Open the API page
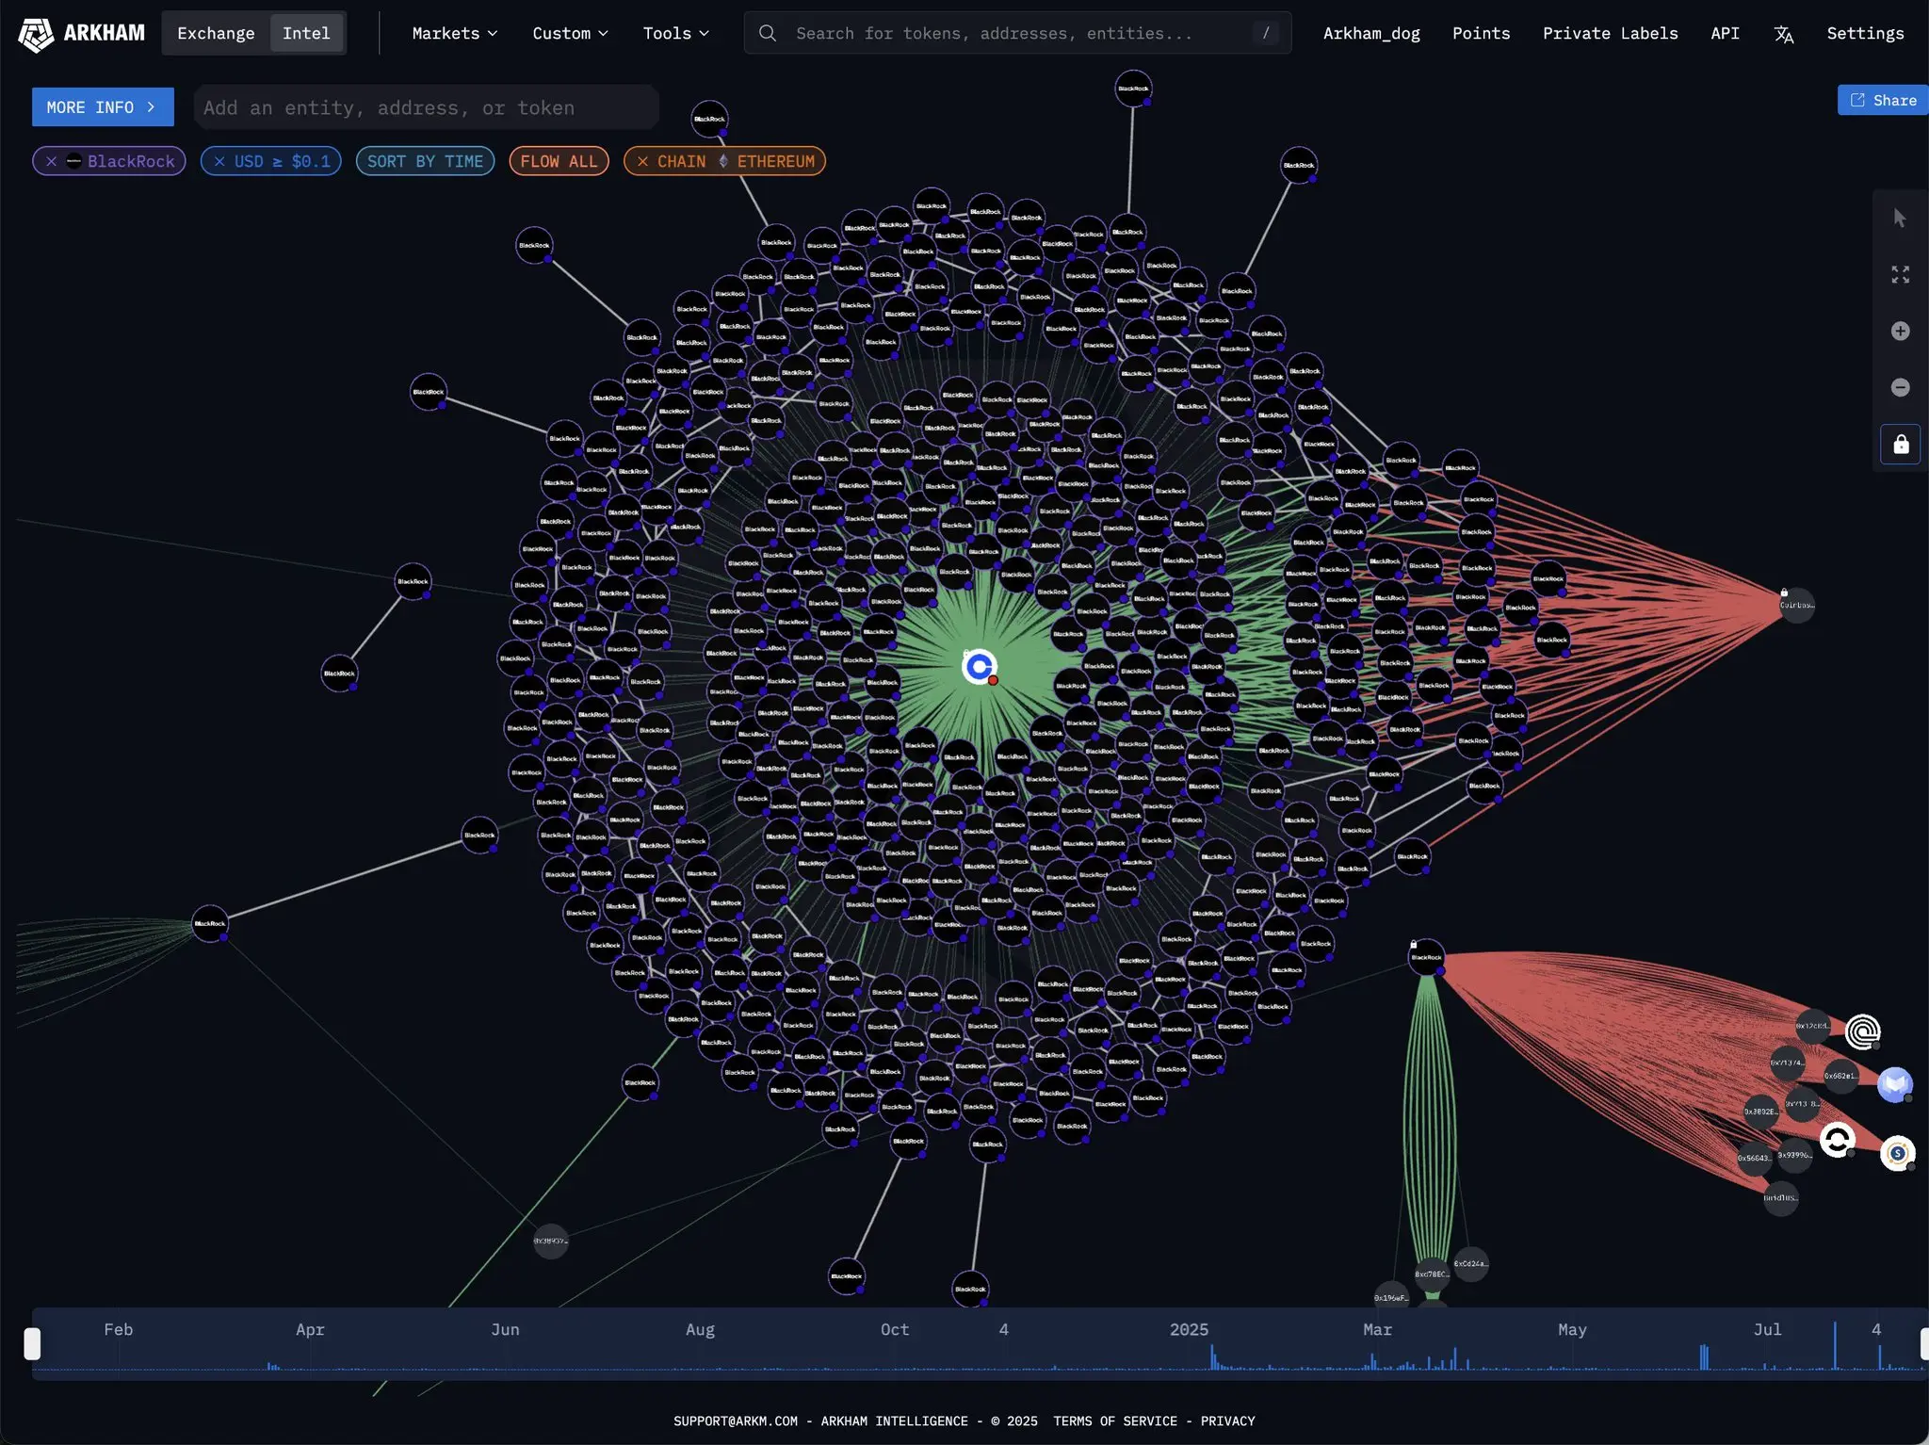1929x1445 pixels. [1725, 33]
